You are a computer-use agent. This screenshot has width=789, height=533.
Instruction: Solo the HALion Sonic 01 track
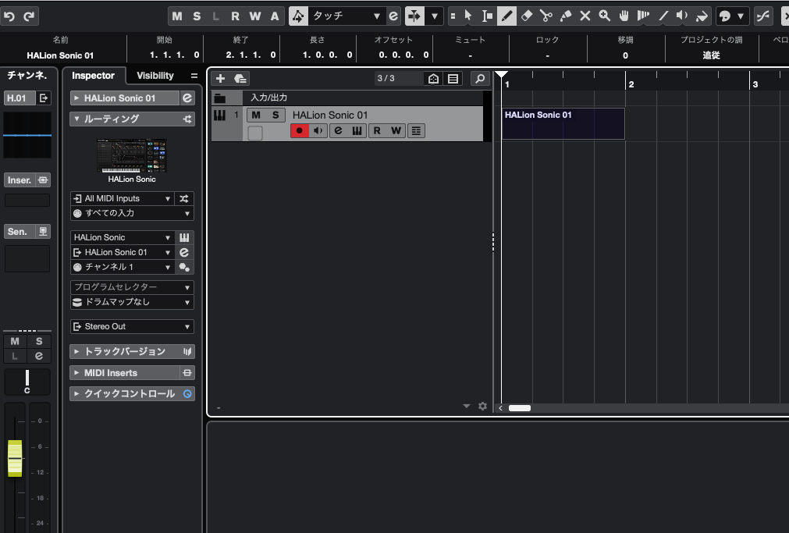coord(275,115)
